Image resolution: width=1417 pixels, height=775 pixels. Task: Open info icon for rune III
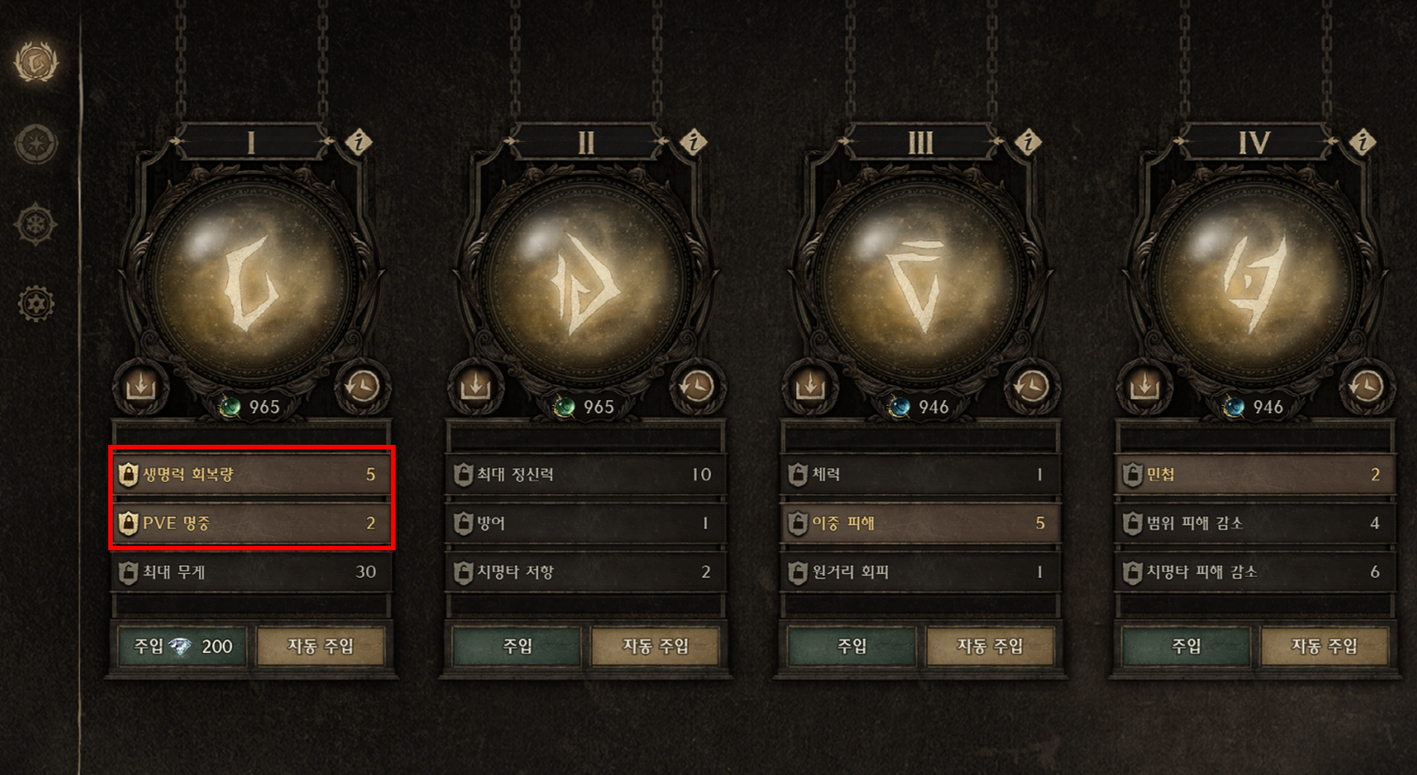pos(1029,142)
